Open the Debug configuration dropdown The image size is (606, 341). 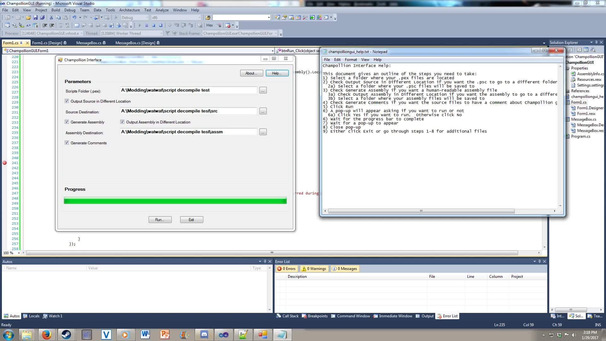coord(147,17)
